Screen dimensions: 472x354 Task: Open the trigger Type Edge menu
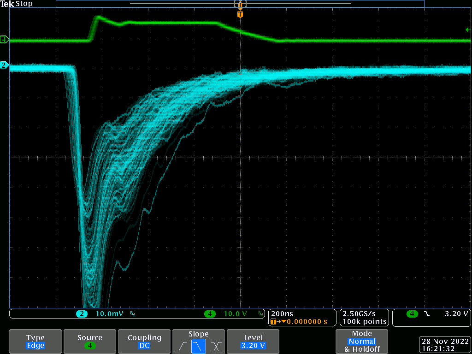(x=35, y=342)
